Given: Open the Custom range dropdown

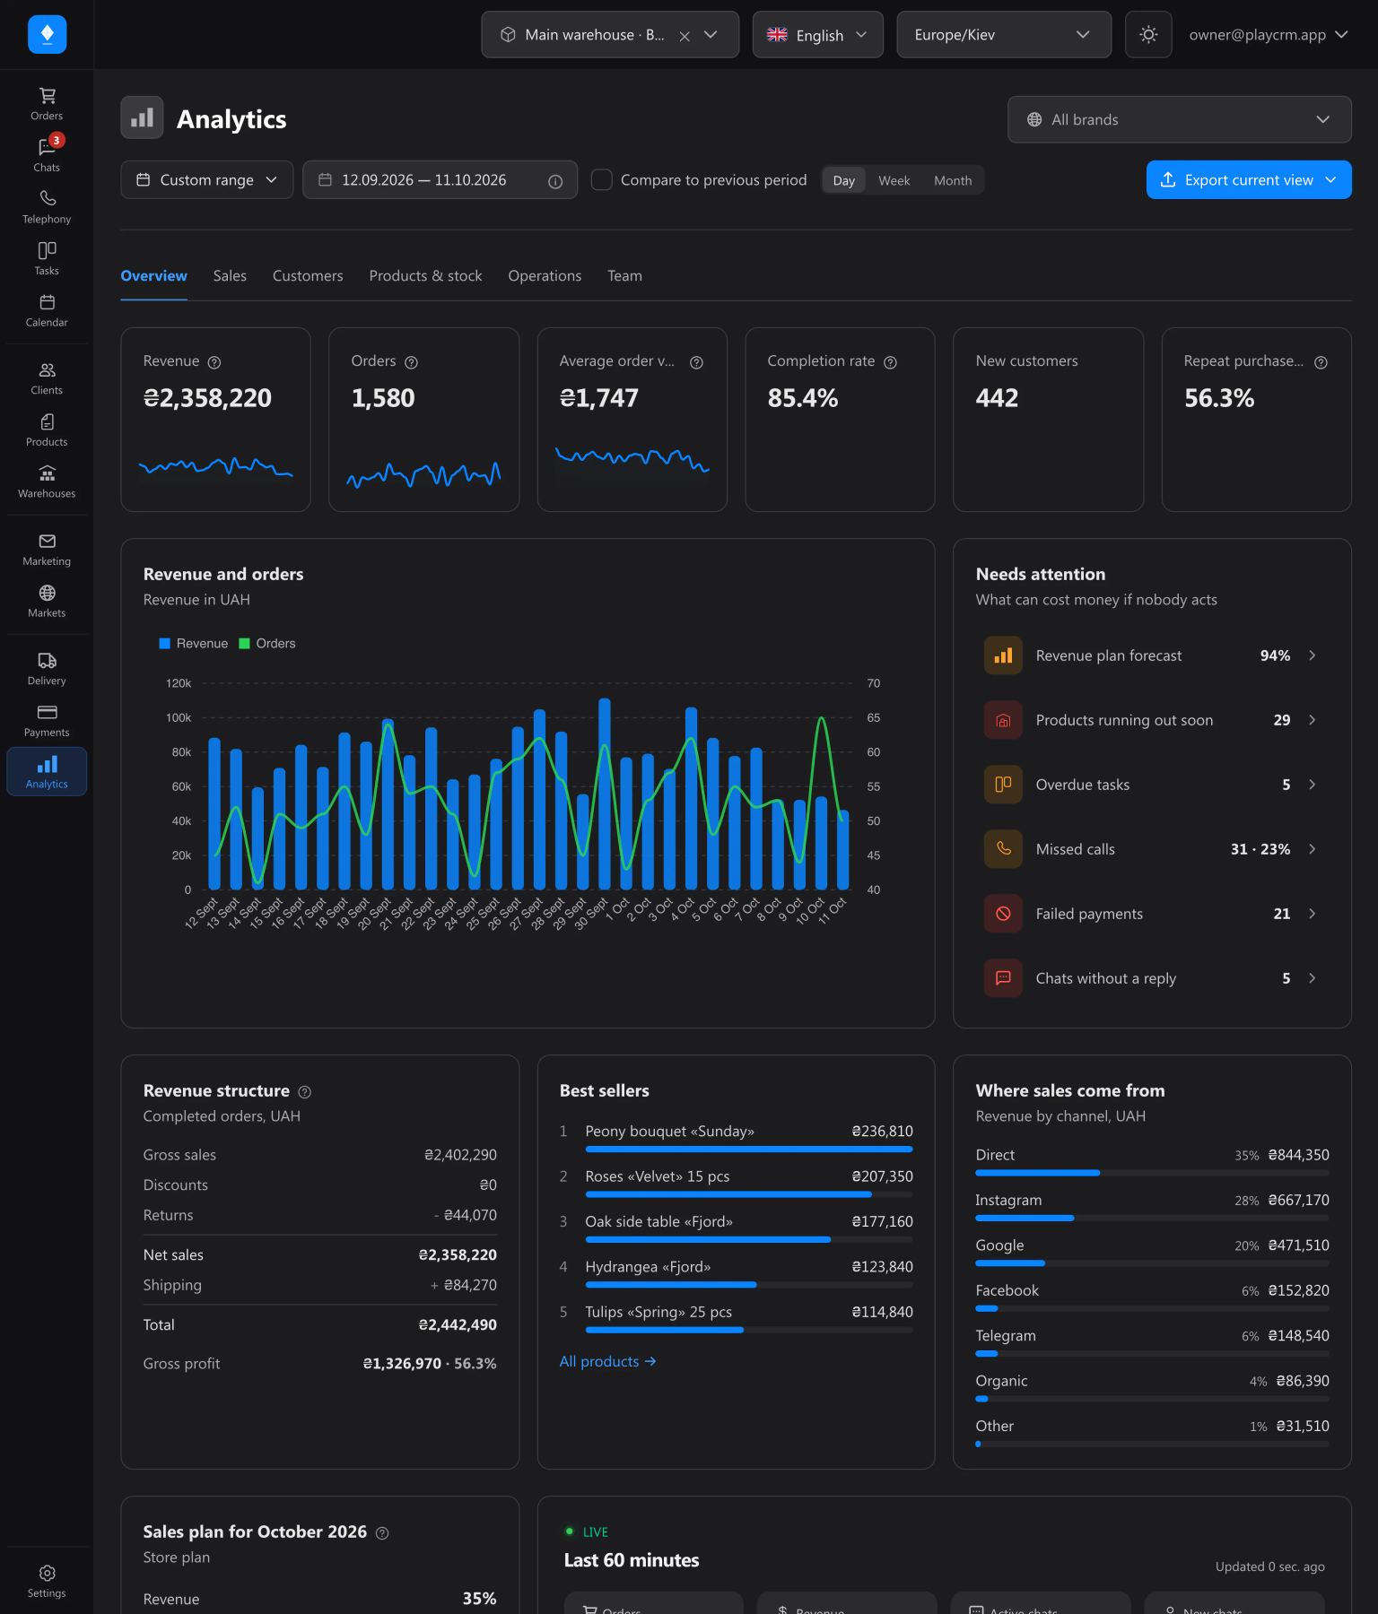Looking at the screenshot, I should [x=207, y=180].
